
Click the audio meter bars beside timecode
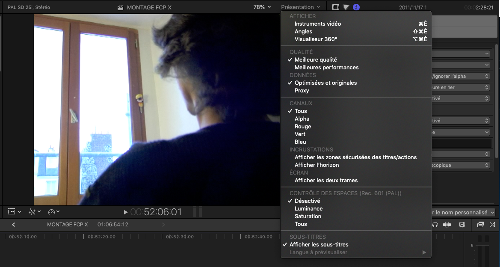(x=198, y=212)
